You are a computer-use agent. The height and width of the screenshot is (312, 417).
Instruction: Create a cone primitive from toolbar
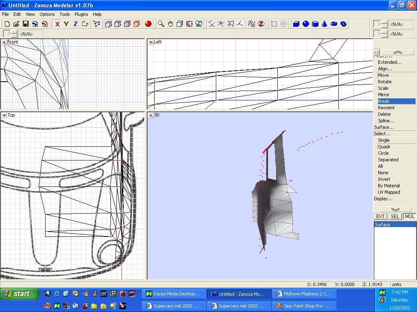point(325,24)
